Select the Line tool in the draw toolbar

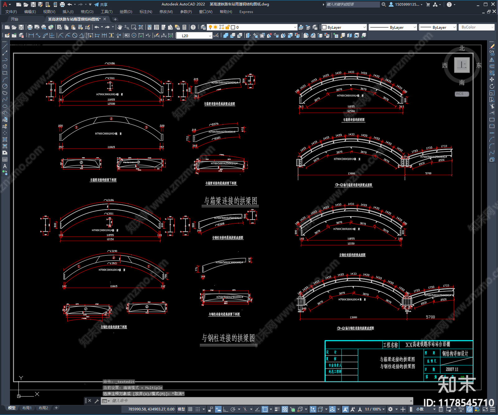pos(5,46)
